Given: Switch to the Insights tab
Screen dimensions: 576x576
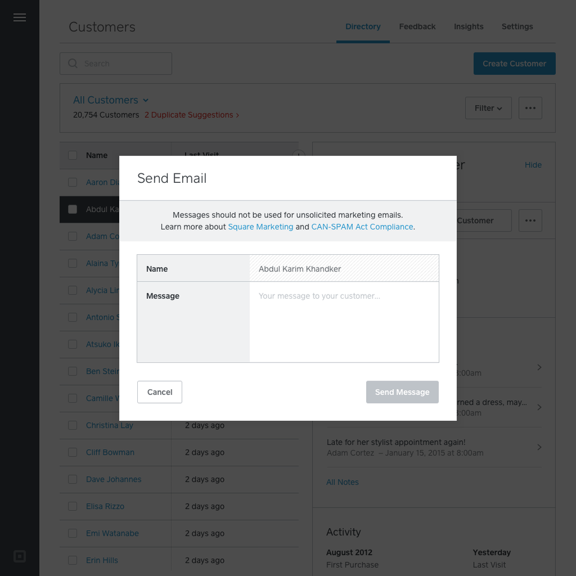Looking at the screenshot, I should (468, 27).
